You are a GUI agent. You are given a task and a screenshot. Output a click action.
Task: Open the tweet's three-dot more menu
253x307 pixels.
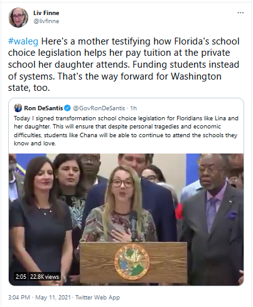pos(240,13)
